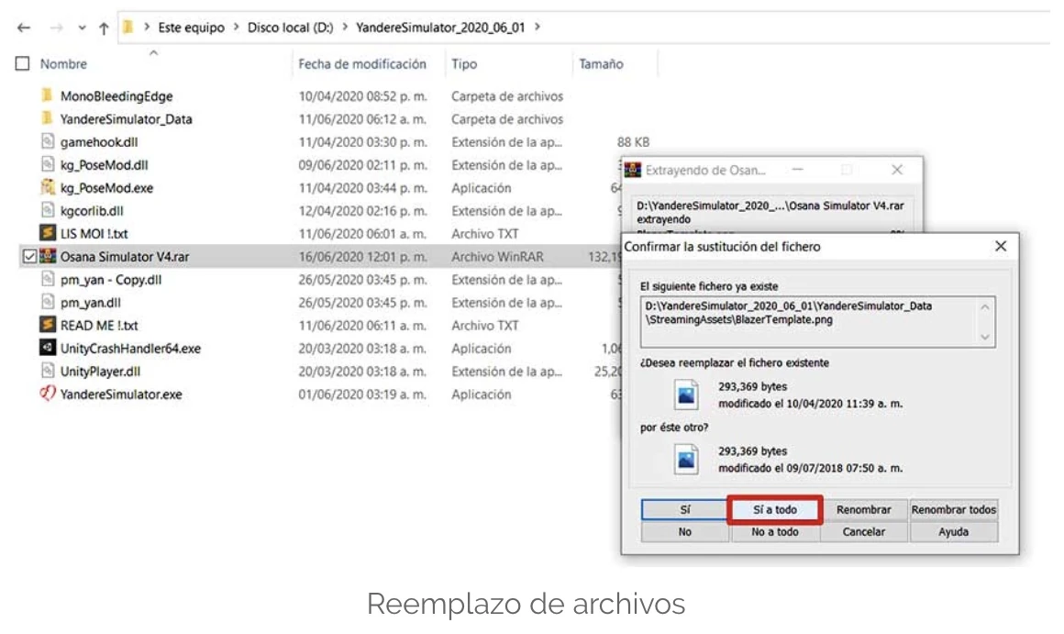Click 'YandereSimulator_2020_06_01' breadcrumb
The image size is (1064, 634).
point(439,28)
